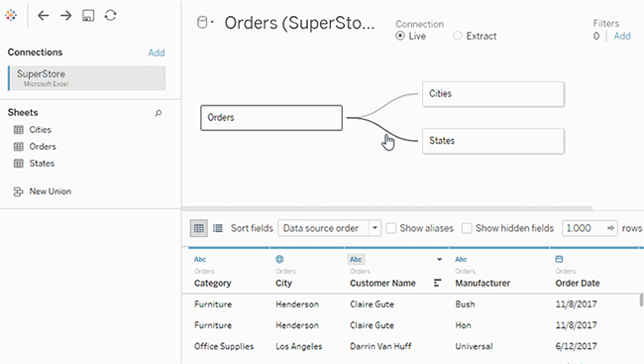Switch to metadata list view icon
The image size is (644, 364).
pyautogui.click(x=218, y=228)
